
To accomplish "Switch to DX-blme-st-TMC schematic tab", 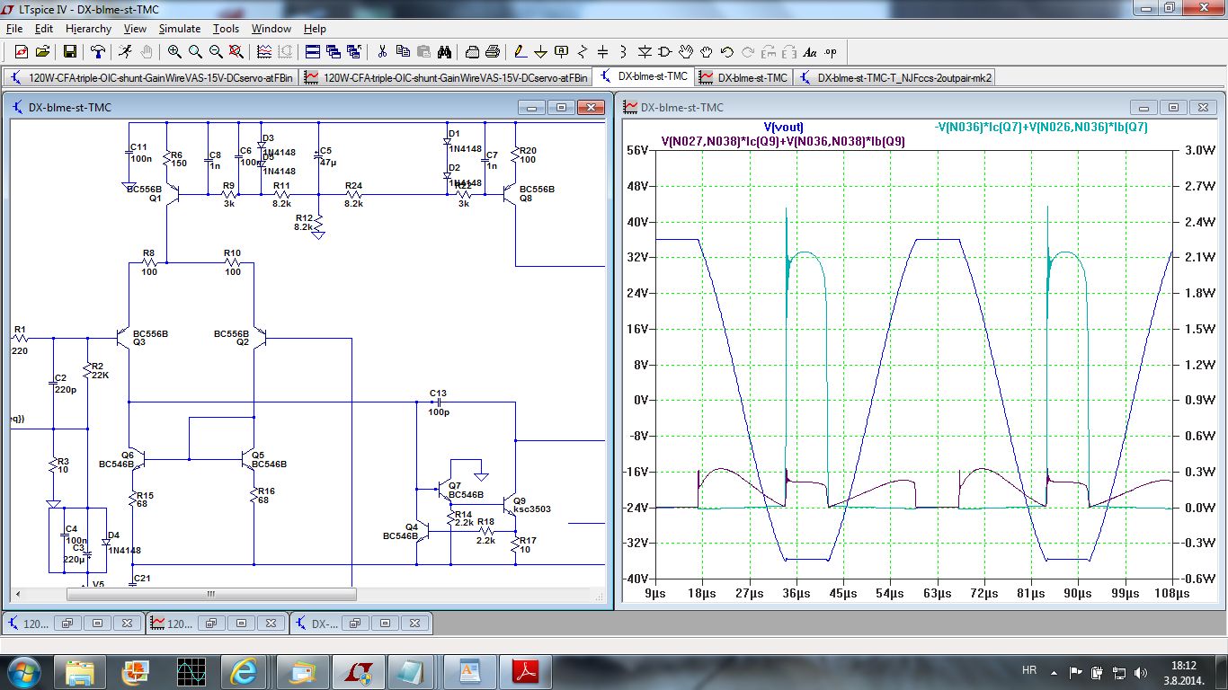I will (643, 77).
